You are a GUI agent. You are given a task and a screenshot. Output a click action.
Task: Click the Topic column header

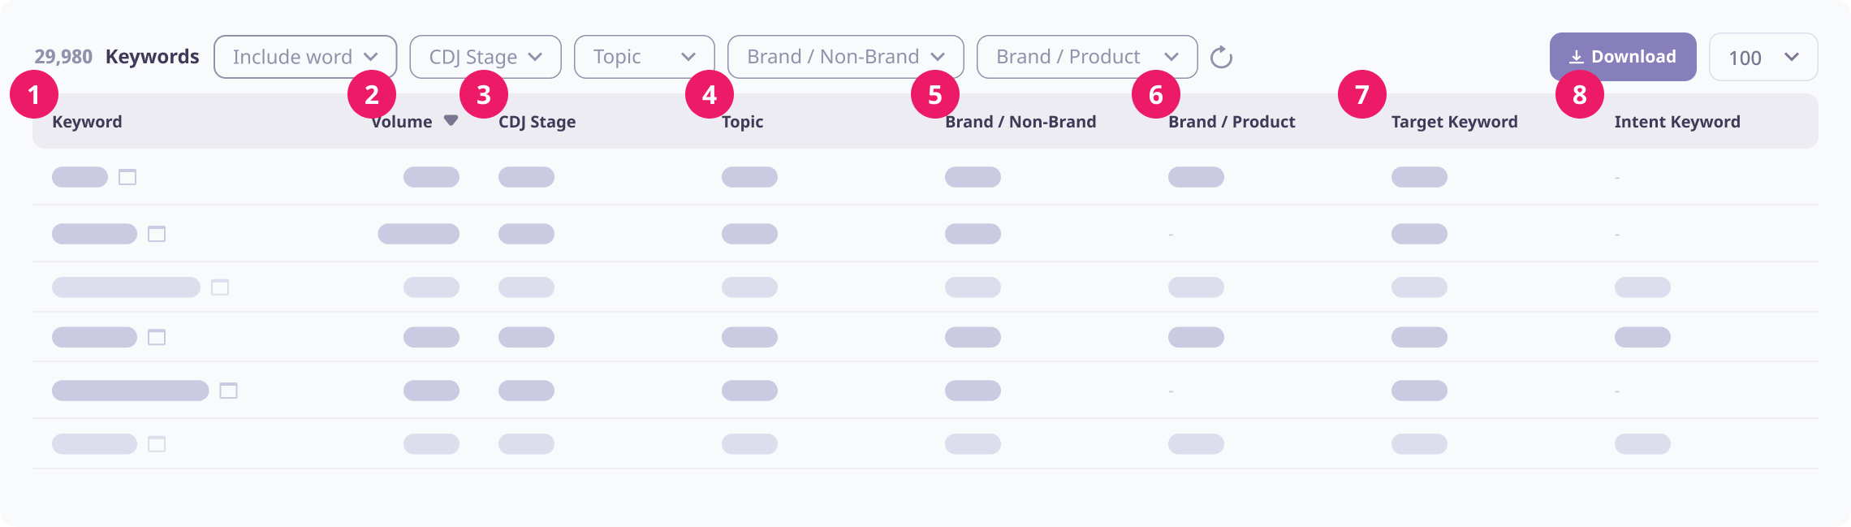point(743,122)
